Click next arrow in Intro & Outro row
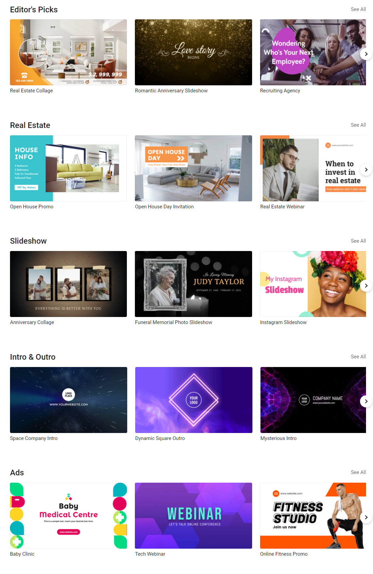Image resolution: width=373 pixels, height=574 pixels. click(366, 401)
